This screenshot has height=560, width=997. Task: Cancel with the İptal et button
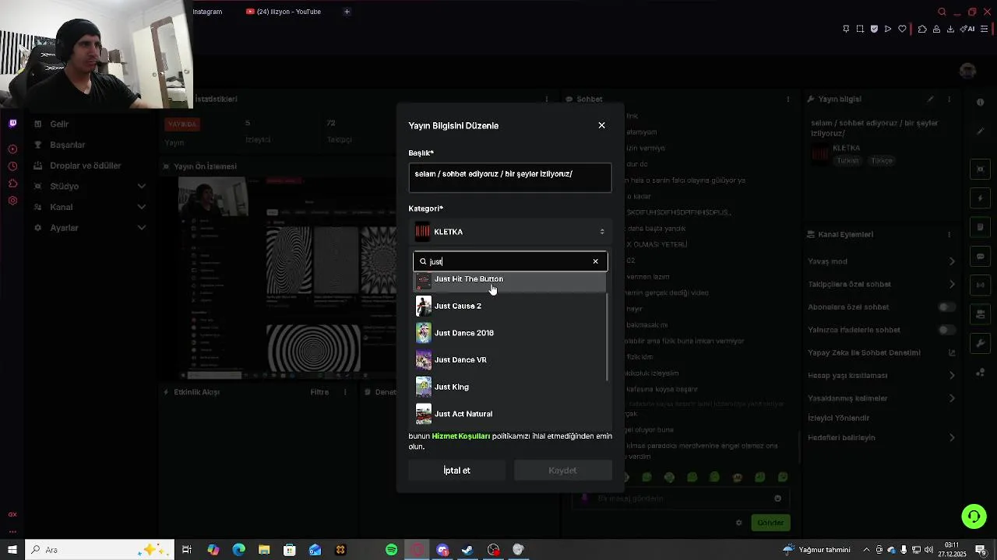pos(456,471)
